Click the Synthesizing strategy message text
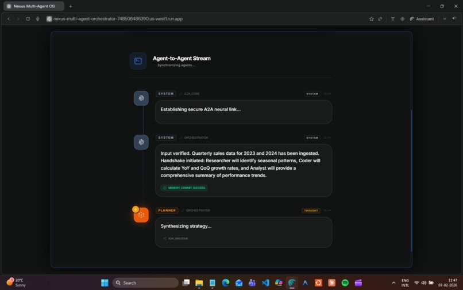463x290 pixels. tap(186, 226)
